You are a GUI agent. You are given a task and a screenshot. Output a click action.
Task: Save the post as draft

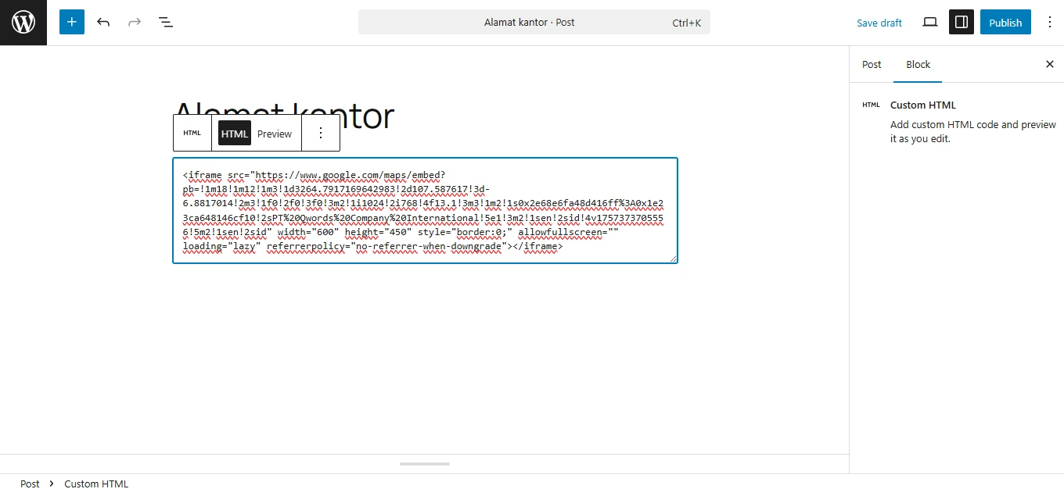coord(879,23)
